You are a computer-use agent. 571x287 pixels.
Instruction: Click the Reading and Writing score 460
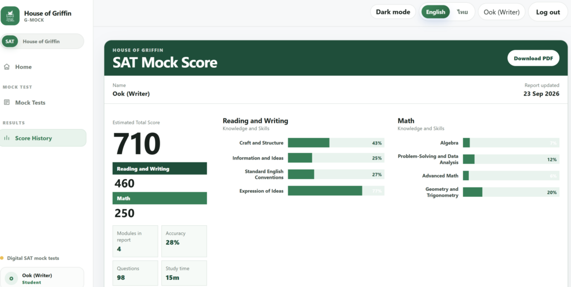click(x=124, y=184)
